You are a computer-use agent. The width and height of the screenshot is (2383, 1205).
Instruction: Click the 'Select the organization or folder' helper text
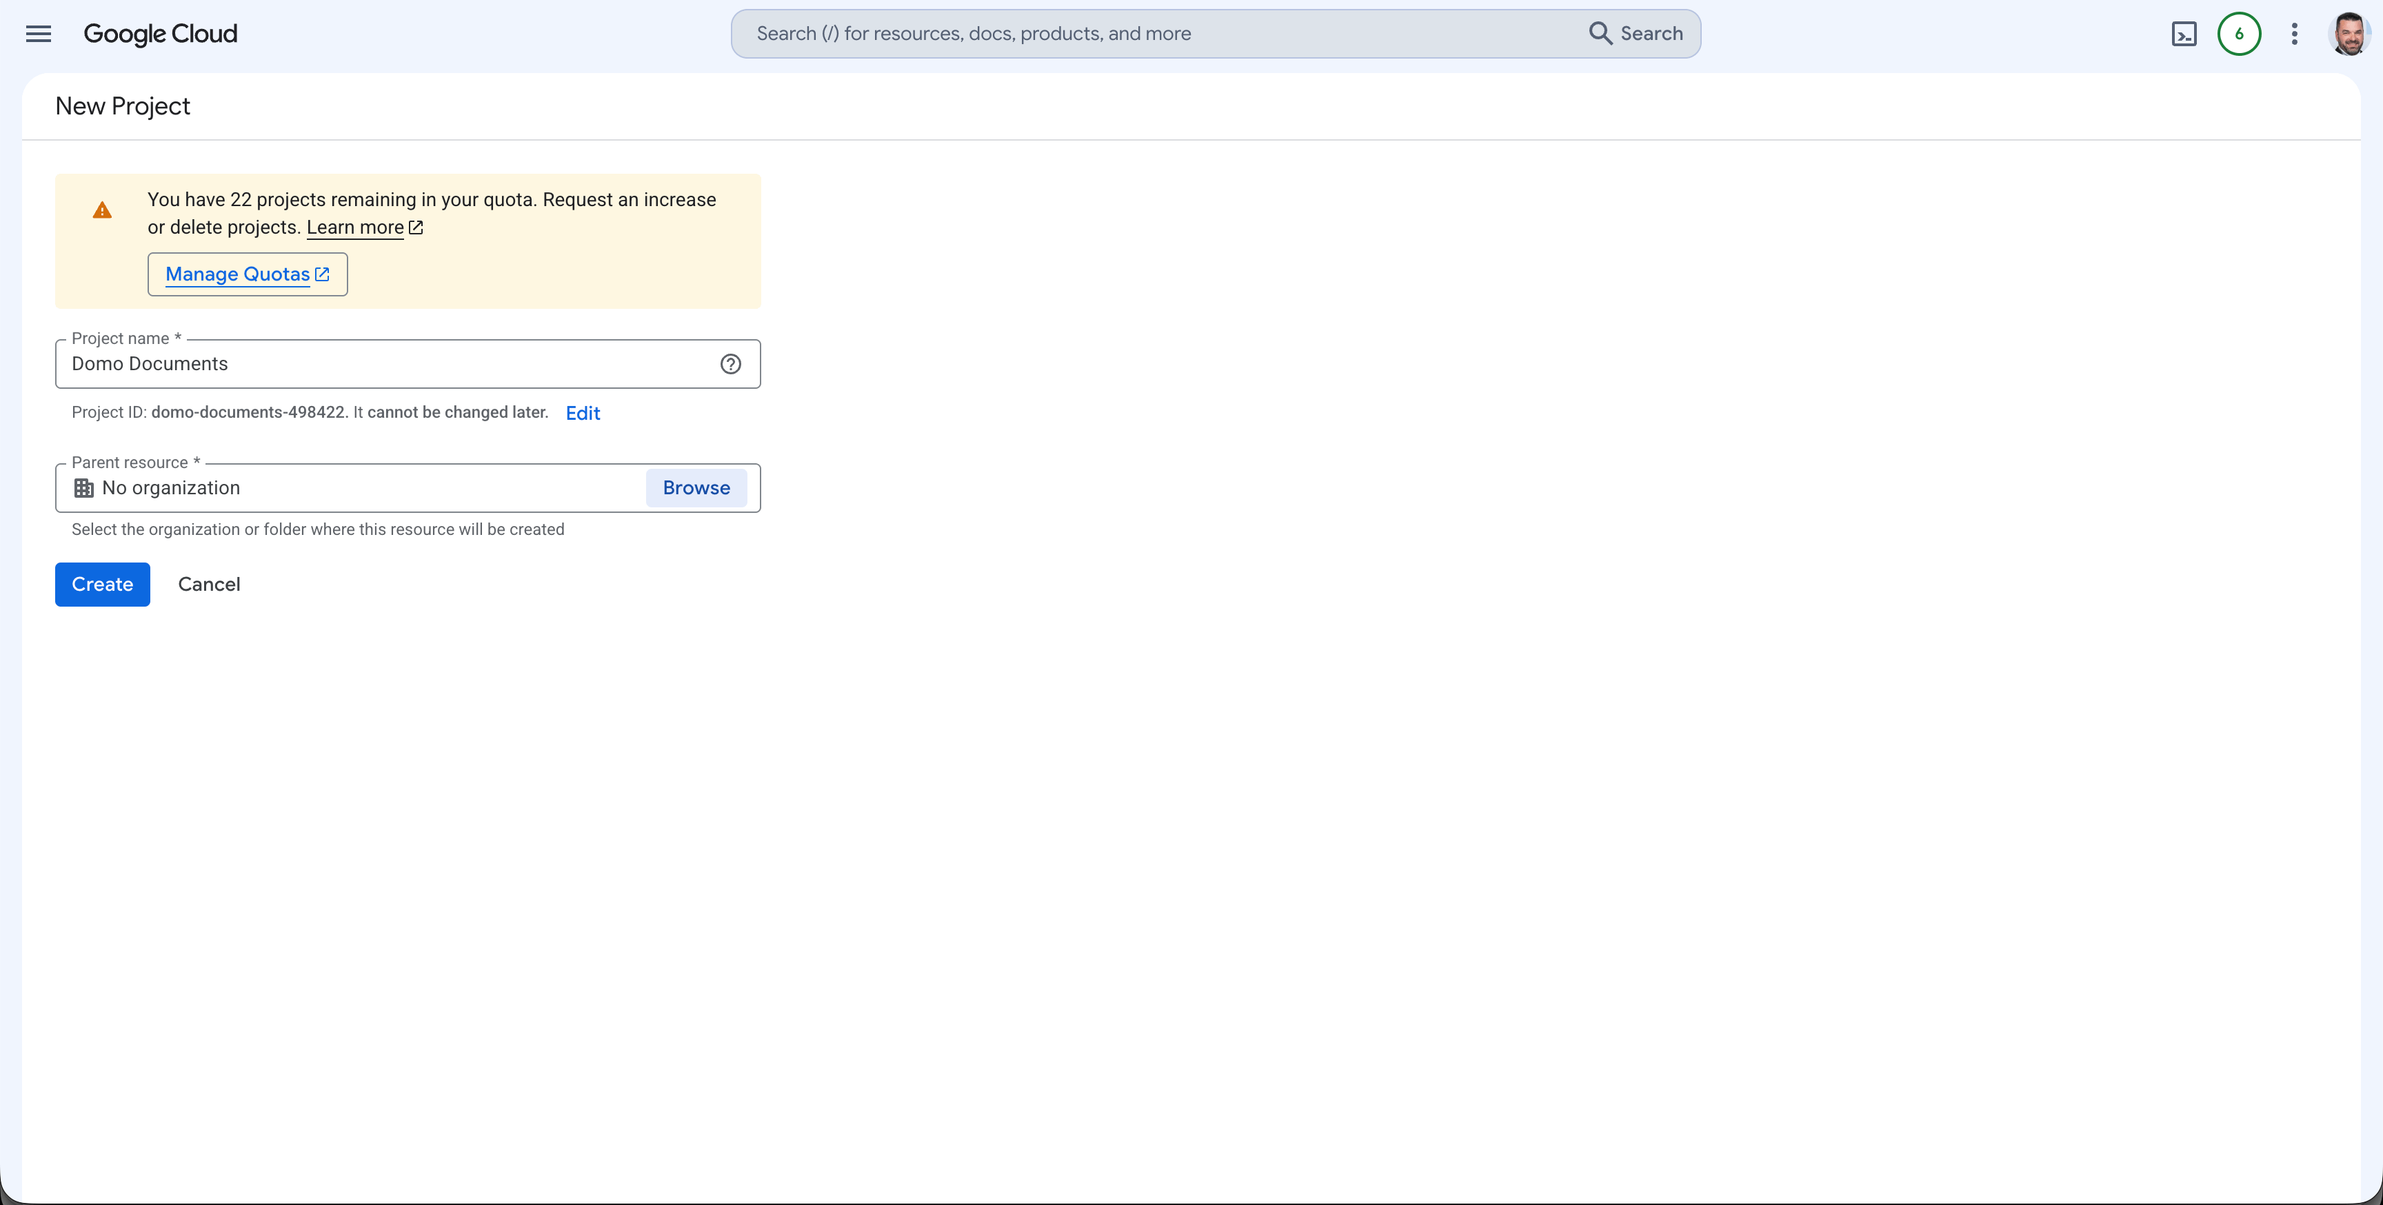click(319, 530)
